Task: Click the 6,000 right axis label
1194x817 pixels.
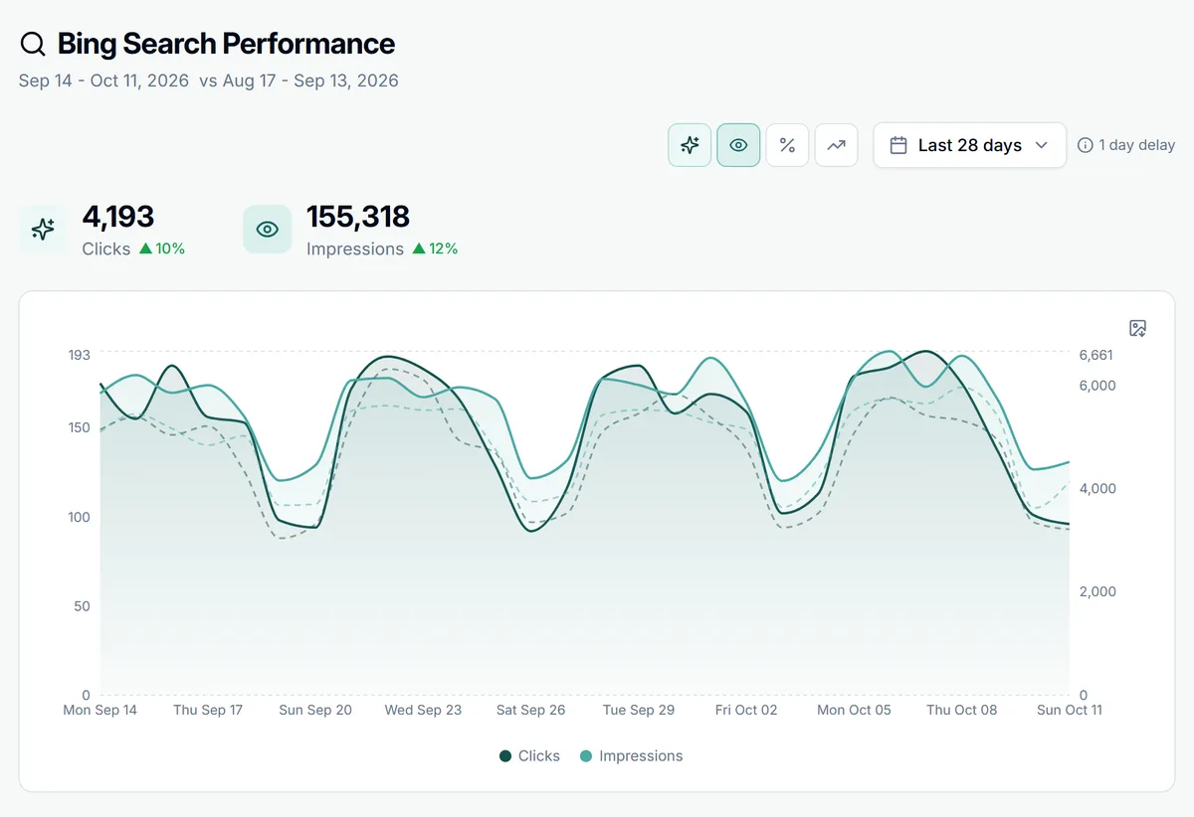Action: [1097, 386]
